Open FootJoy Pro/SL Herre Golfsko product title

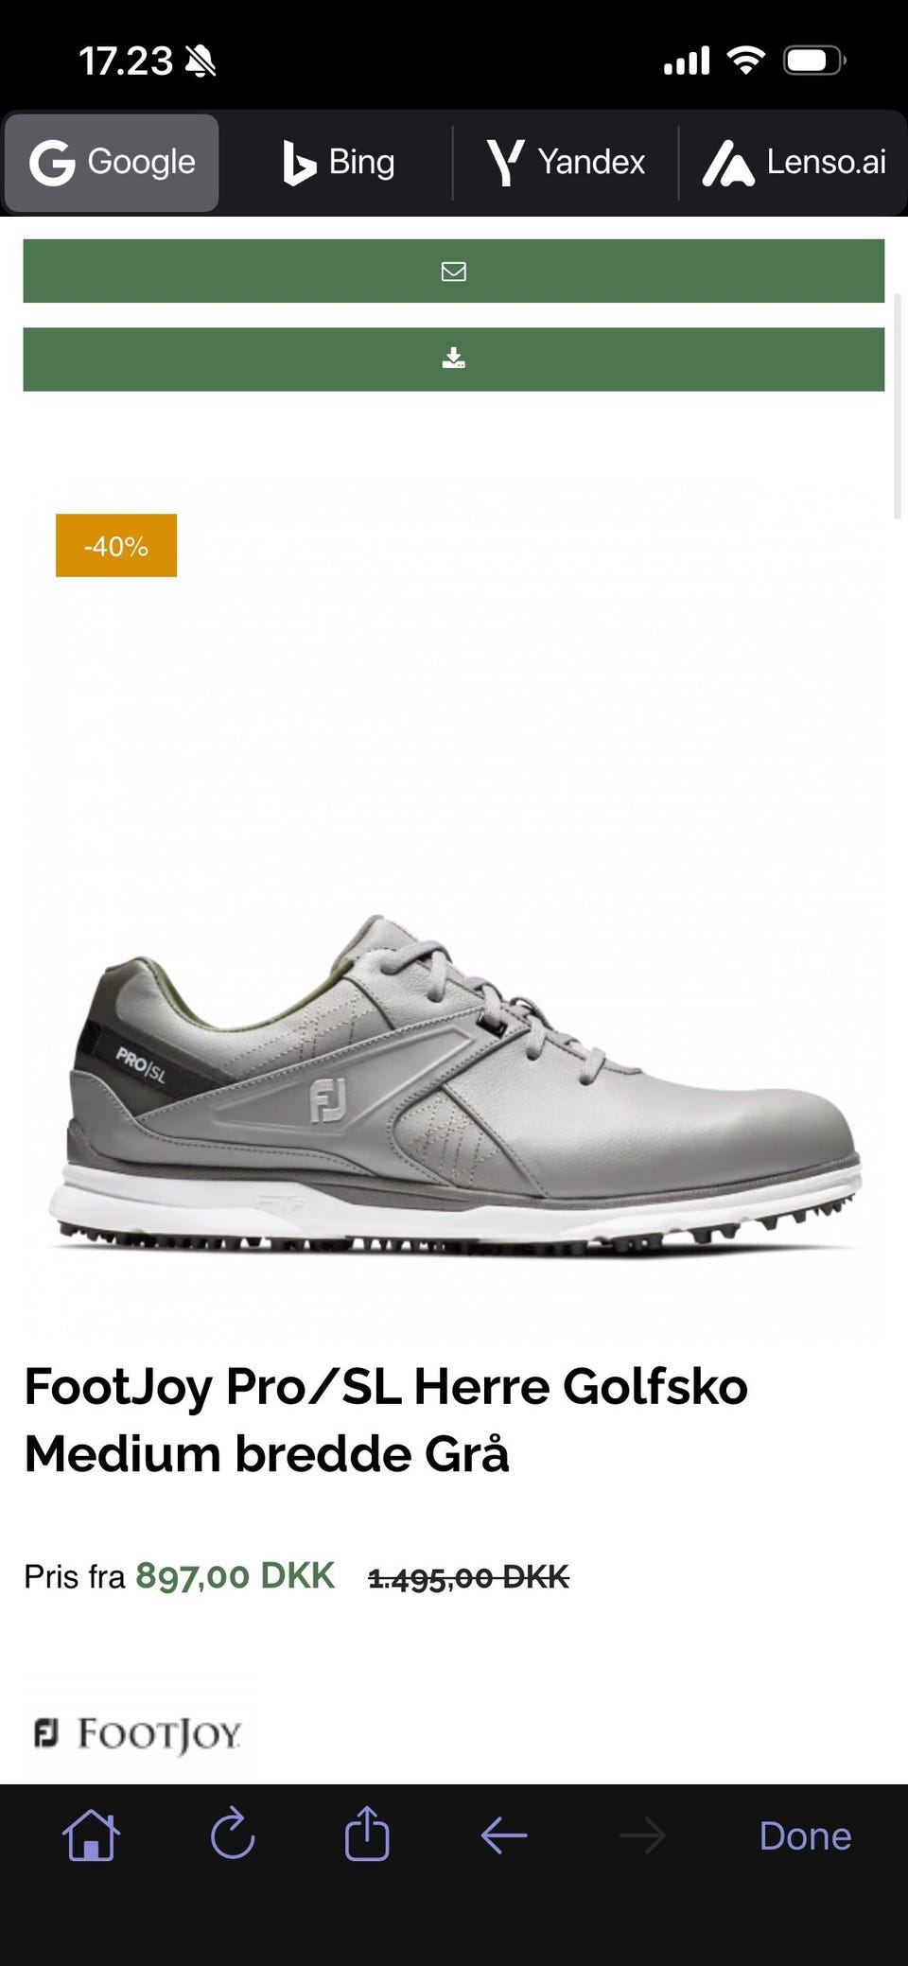386,1419
